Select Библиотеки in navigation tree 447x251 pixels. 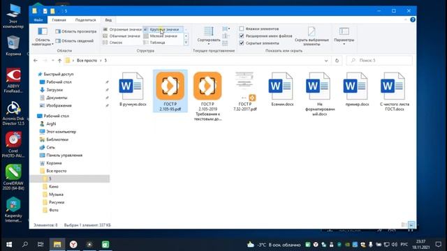point(57,139)
